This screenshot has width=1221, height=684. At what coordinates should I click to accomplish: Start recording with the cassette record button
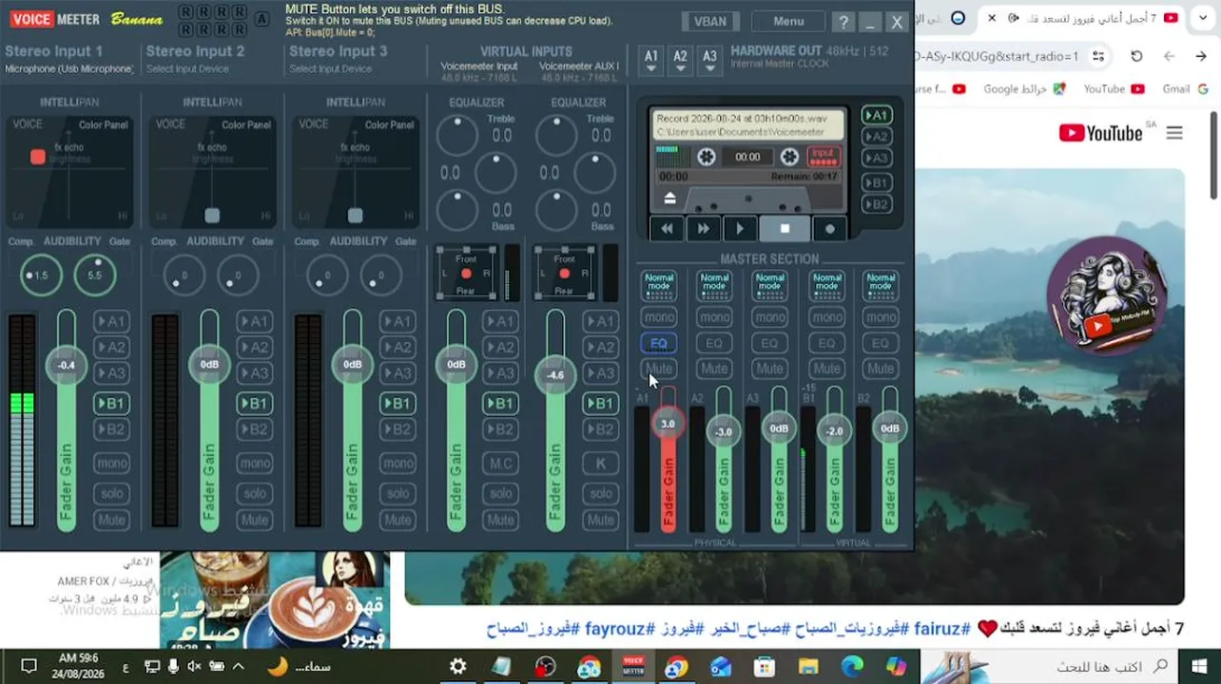830,229
